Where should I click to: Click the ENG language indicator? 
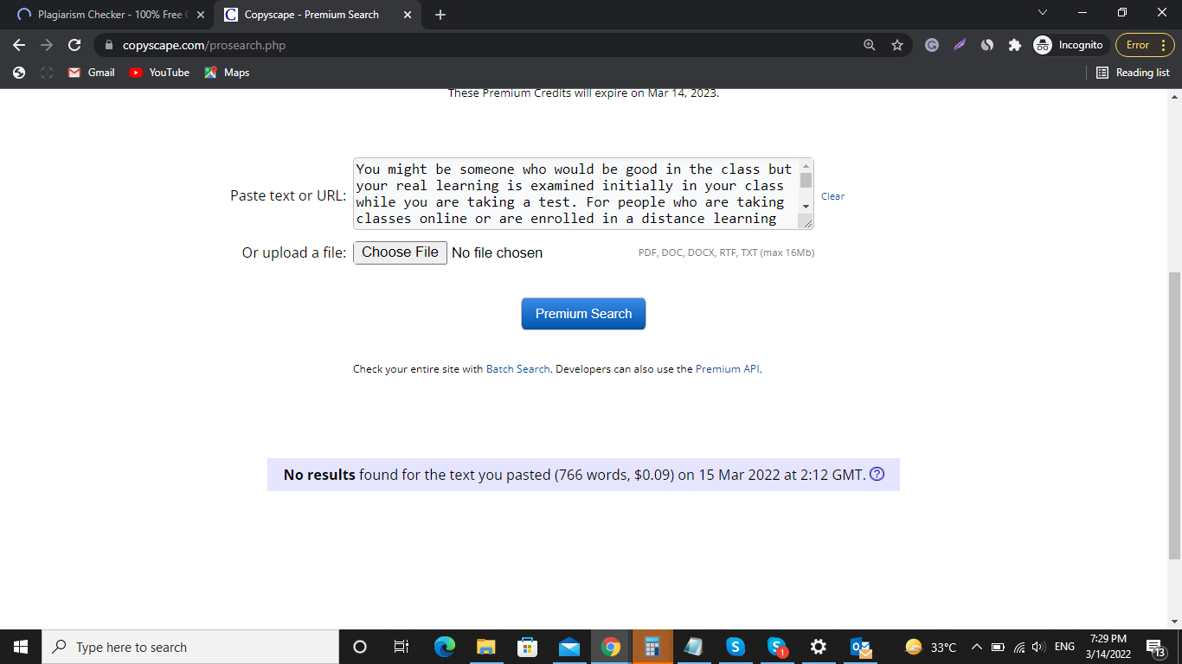coord(1065,647)
